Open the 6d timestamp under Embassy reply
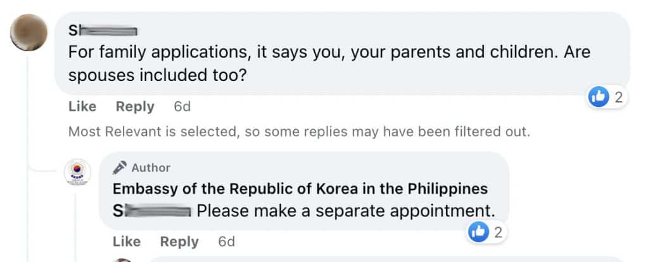Image resolution: width=660 pixels, height=262 pixels. click(x=226, y=242)
